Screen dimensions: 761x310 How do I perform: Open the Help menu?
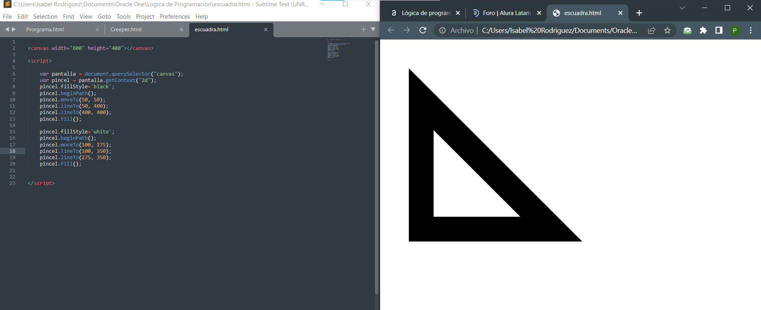[x=202, y=17]
